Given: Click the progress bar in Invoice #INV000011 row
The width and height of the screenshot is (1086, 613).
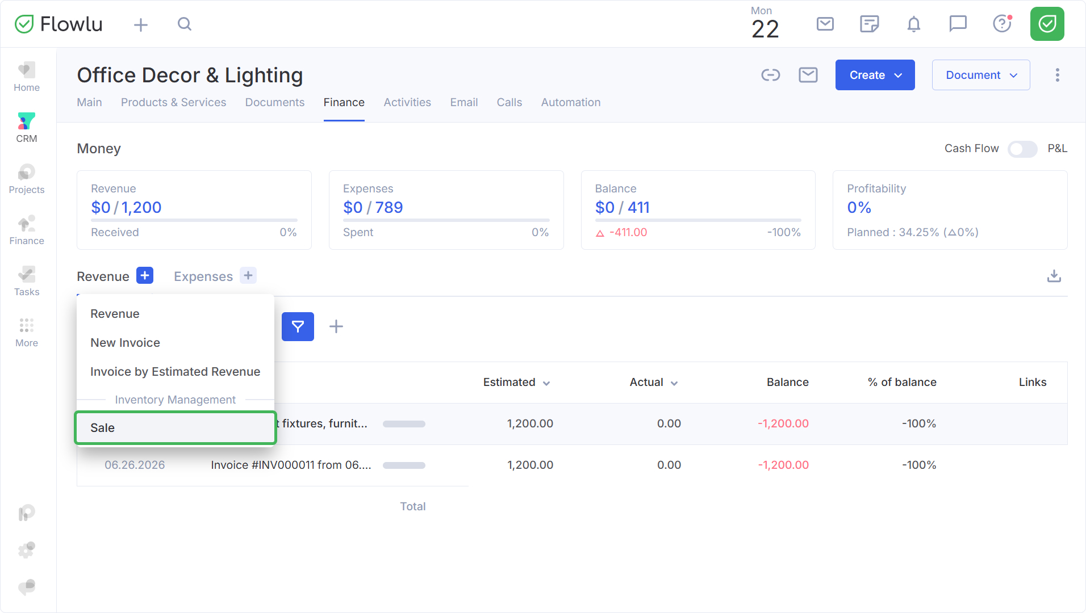Looking at the screenshot, I should tap(404, 465).
